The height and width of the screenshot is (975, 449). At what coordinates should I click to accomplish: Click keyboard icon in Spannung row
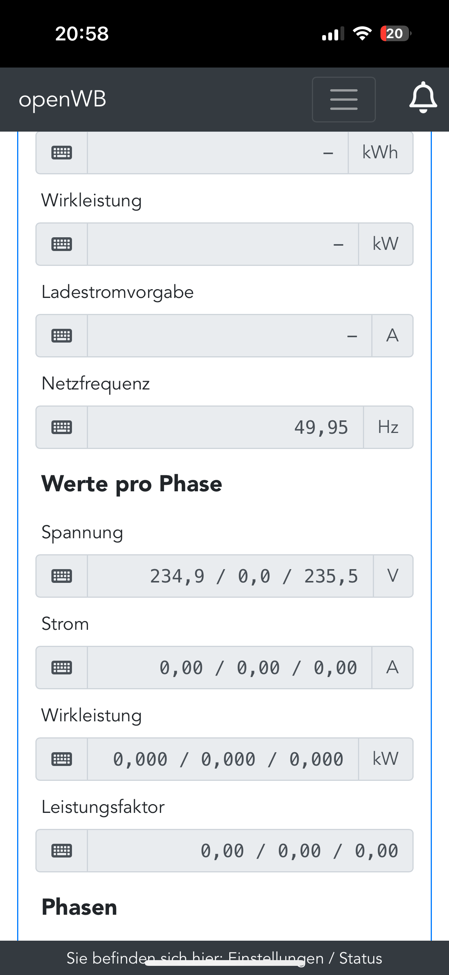coord(62,576)
